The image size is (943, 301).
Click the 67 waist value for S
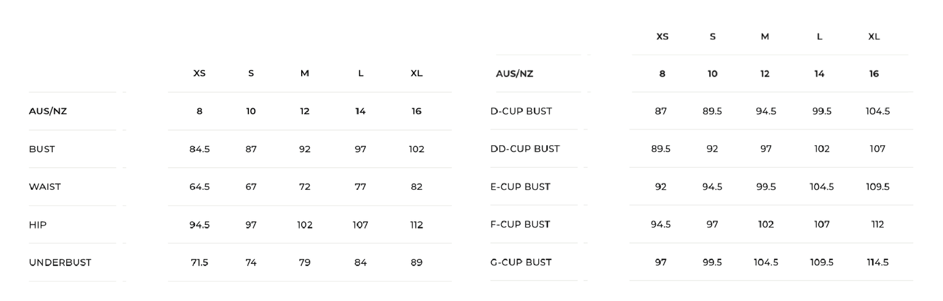pos(251,187)
